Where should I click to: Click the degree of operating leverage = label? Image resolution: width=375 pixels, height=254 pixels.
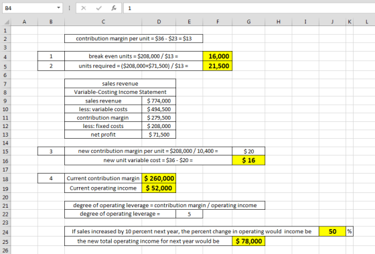pos(120,214)
